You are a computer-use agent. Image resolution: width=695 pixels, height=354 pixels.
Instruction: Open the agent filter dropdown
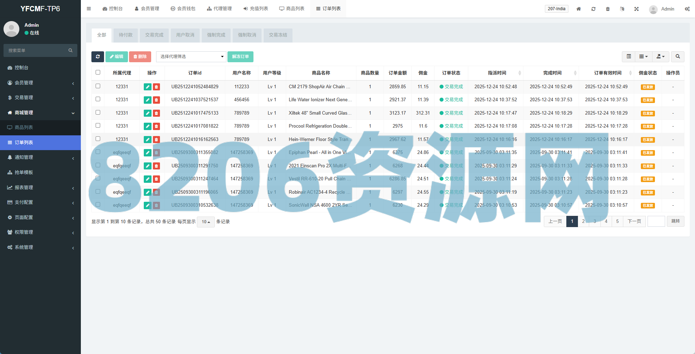[x=191, y=57]
